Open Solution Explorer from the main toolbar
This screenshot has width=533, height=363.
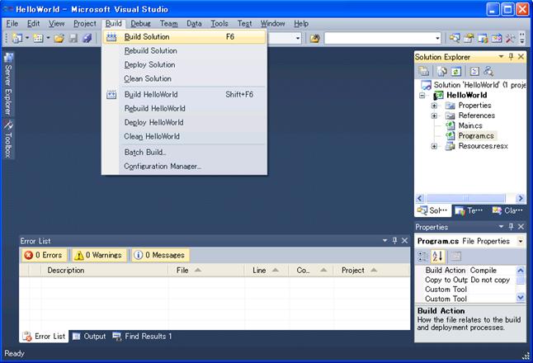[x=455, y=38]
